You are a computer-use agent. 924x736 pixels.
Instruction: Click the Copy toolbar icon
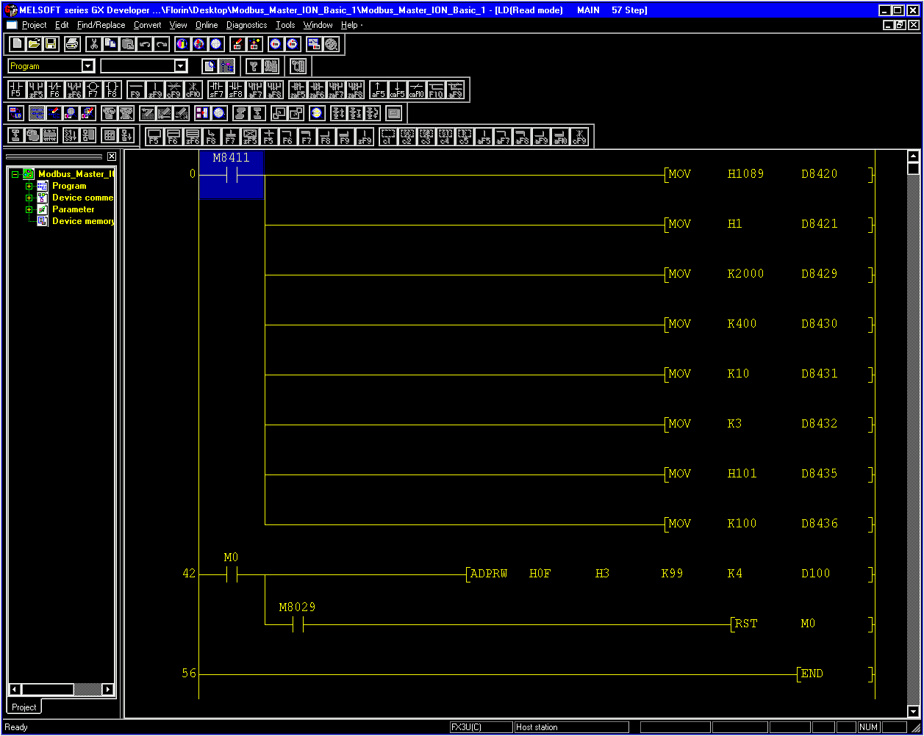[x=111, y=44]
